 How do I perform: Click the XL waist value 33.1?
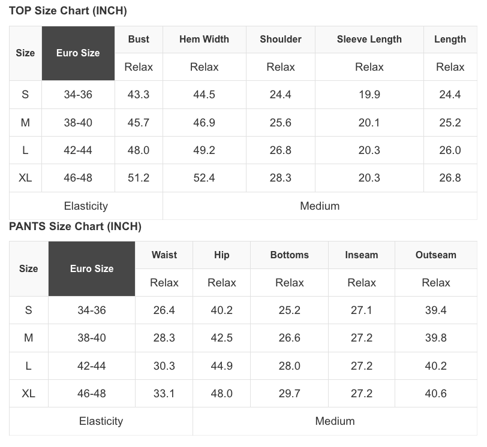click(164, 394)
